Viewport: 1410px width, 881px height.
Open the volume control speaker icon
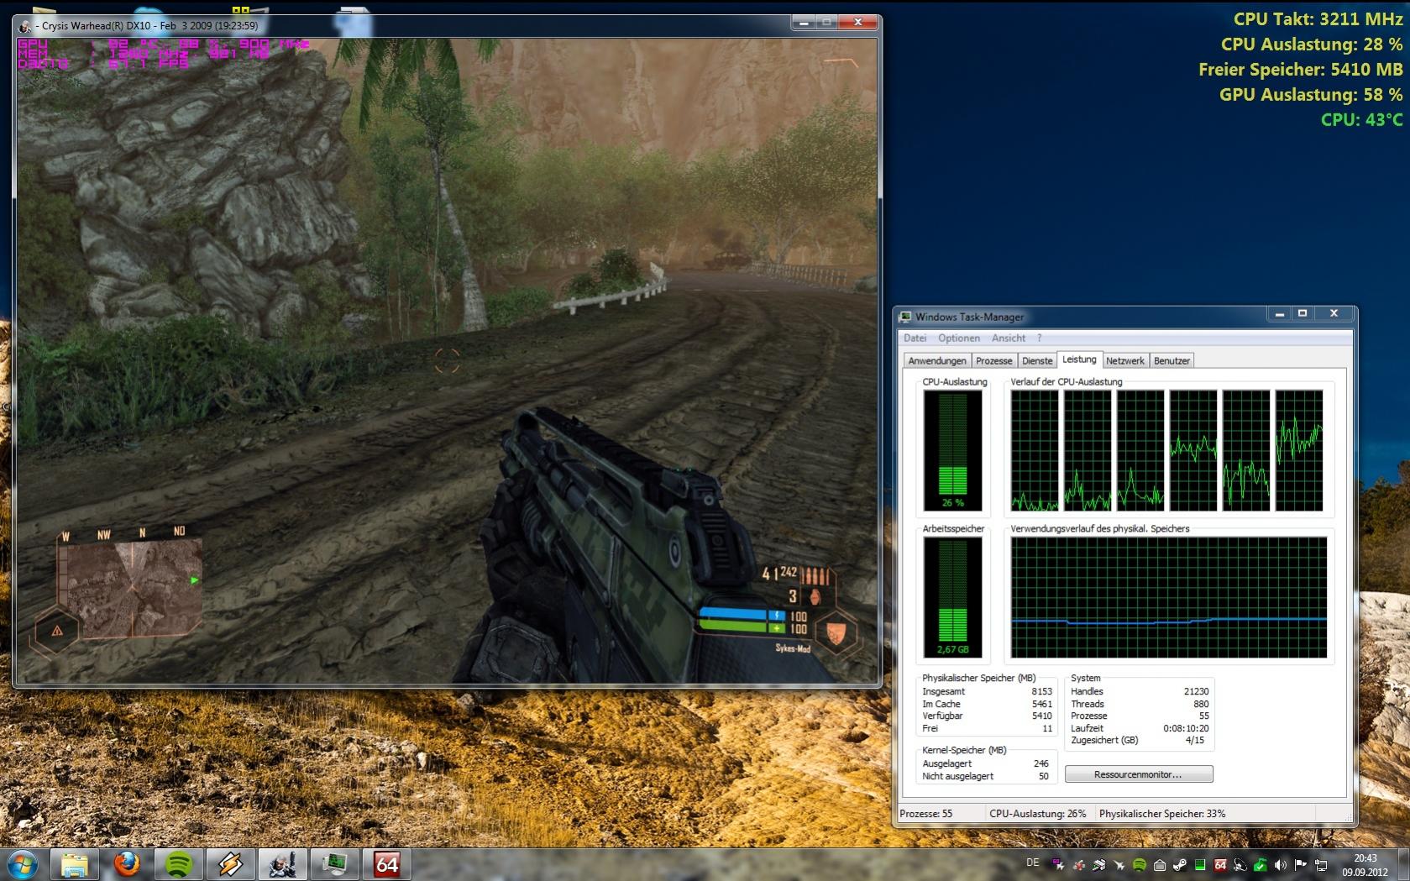(1281, 864)
